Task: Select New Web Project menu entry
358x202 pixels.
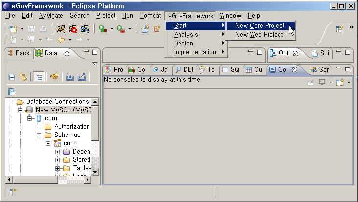Action: pyautogui.click(x=259, y=34)
